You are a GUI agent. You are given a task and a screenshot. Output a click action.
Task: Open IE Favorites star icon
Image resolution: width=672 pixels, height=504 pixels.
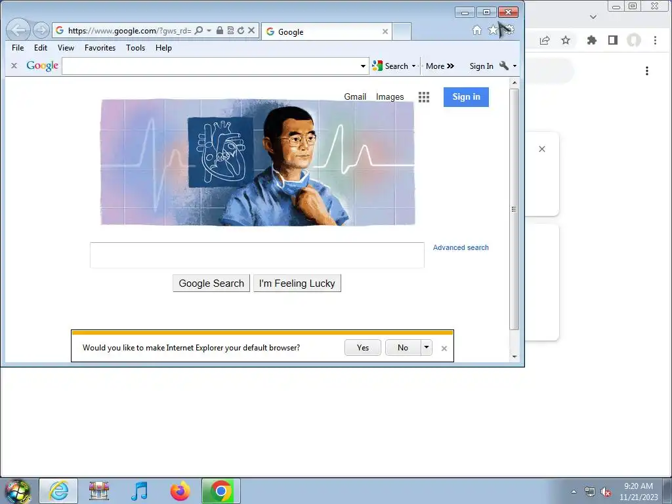[x=493, y=30]
